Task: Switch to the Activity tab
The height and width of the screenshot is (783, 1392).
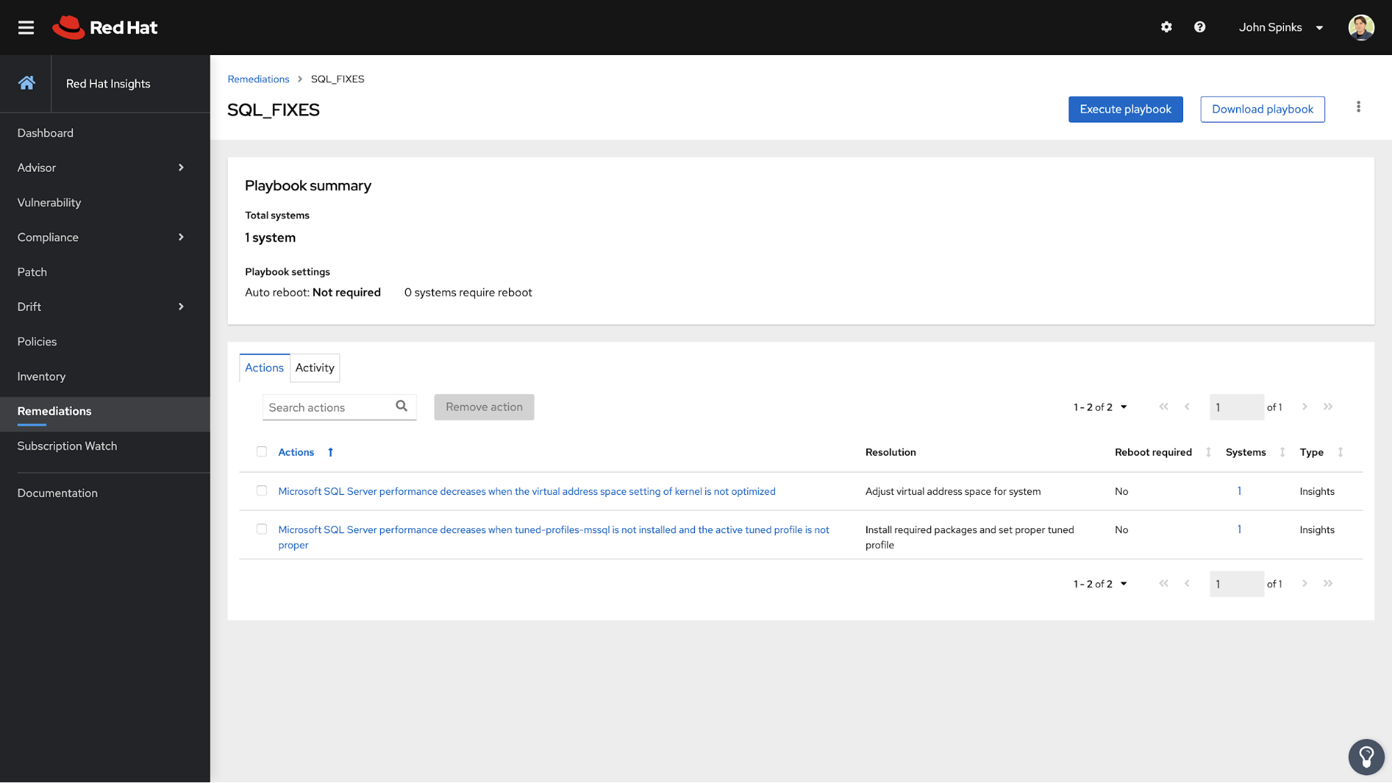Action: [315, 367]
